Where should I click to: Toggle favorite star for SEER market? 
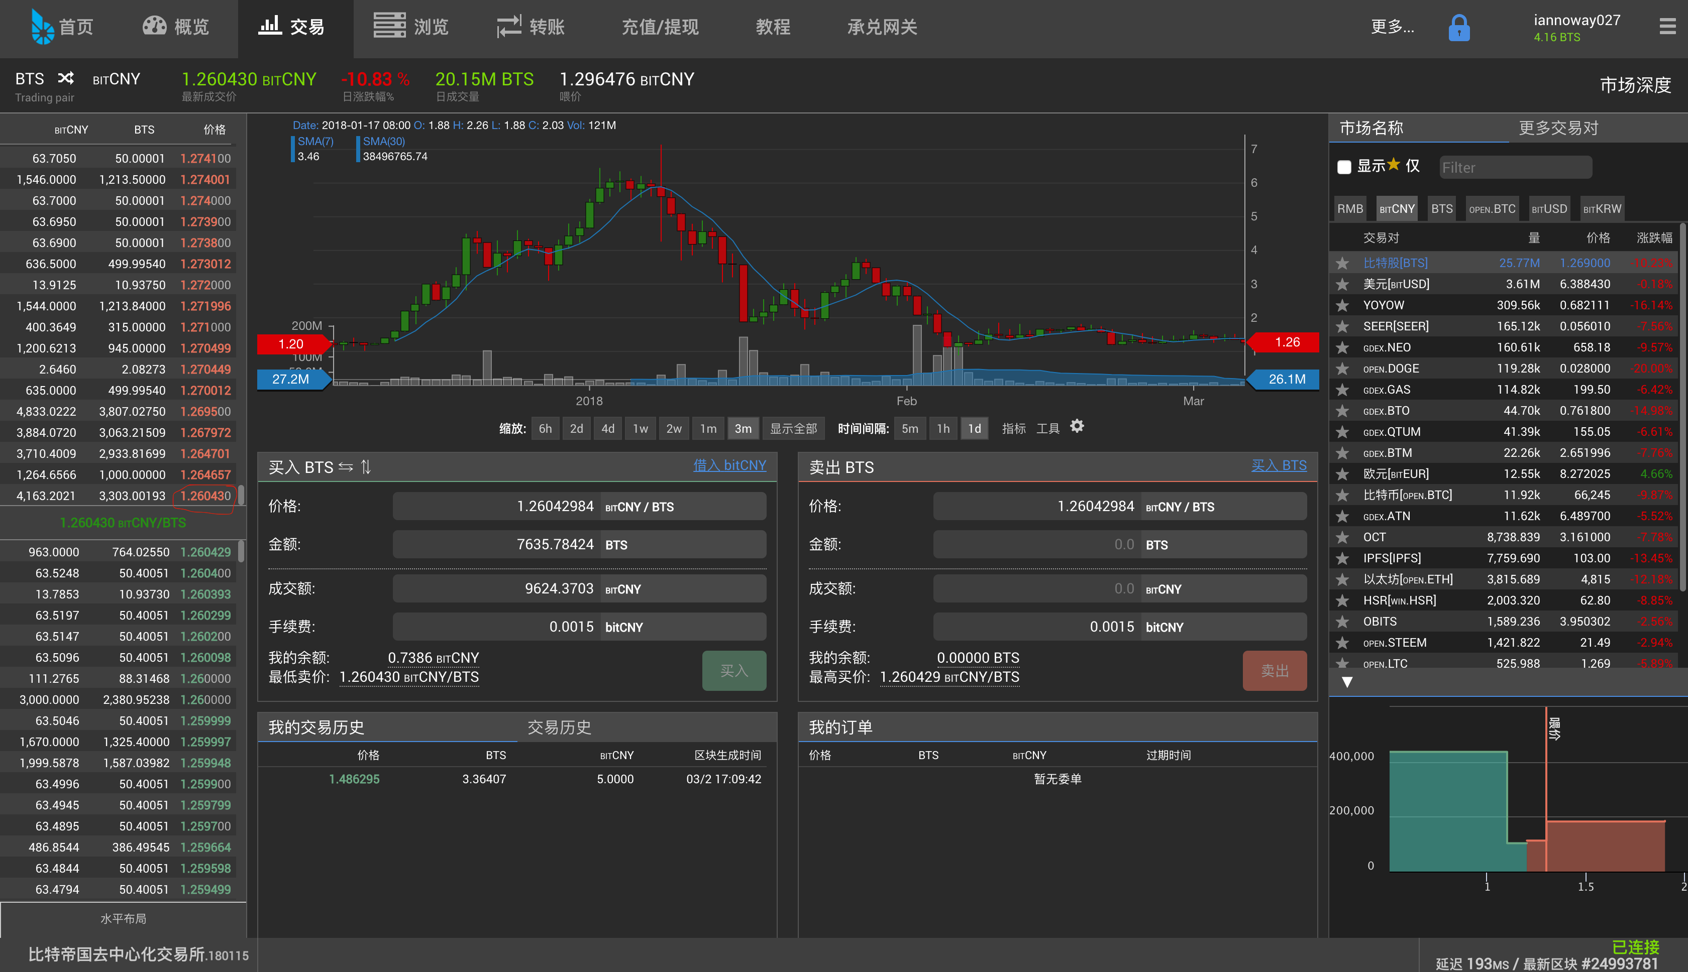(x=1342, y=326)
